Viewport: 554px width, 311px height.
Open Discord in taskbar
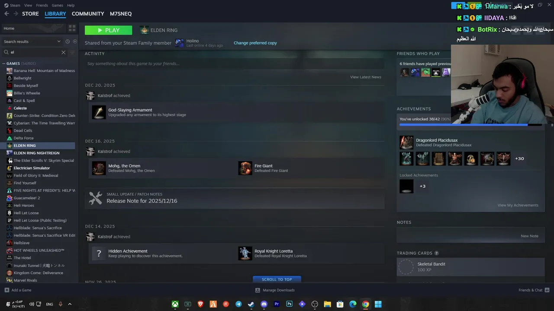[x=264, y=304]
